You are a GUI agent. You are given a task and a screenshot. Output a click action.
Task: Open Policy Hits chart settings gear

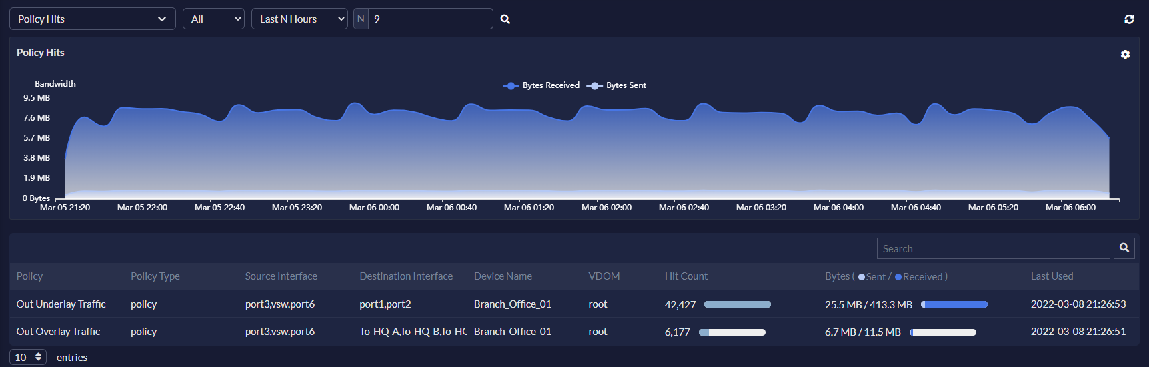pos(1125,55)
